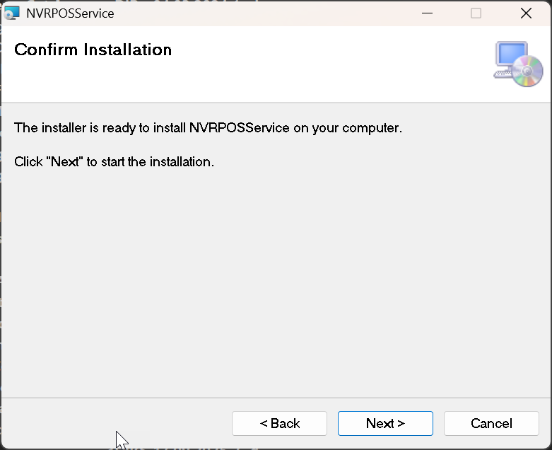Click the NVRPOSService icon in title bar
The width and height of the screenshot is (552, 450).
pyautogui.click(x=12, y=13)
